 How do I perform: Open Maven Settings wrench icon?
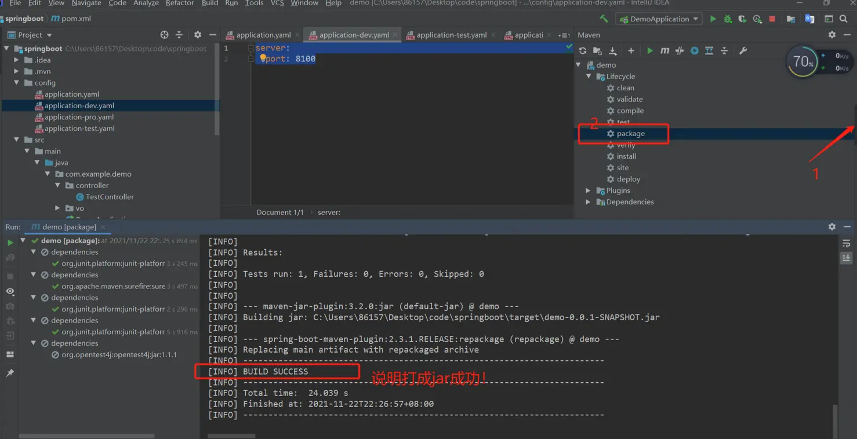pyautogui.click(x=743, y=51)
